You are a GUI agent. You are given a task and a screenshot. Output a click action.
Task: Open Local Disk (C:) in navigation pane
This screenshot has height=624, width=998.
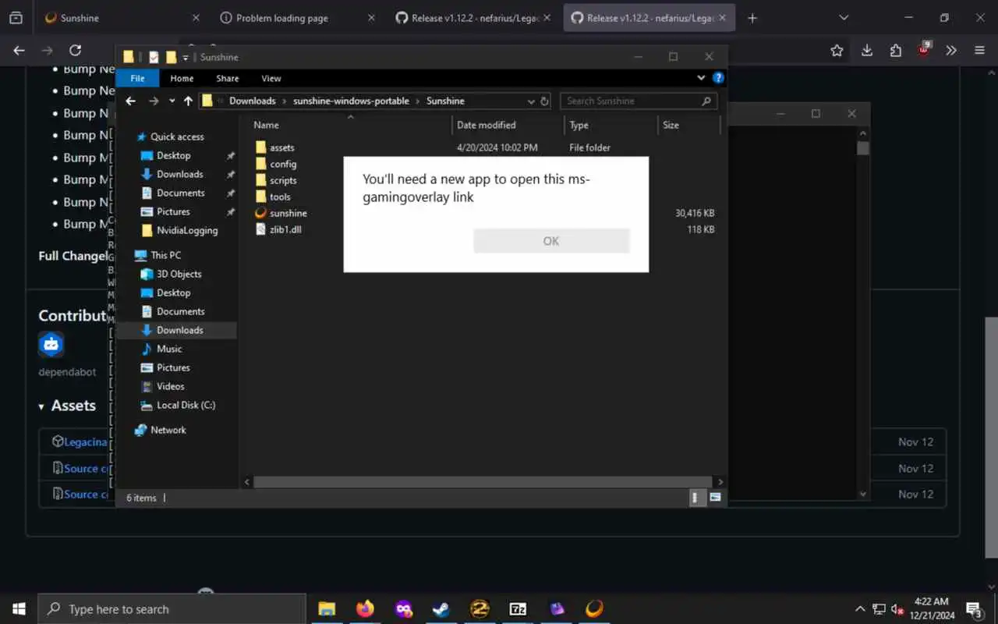pos(186,405)
